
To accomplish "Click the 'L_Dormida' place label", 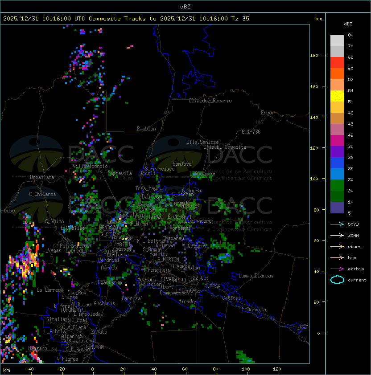I will [254, 310].
